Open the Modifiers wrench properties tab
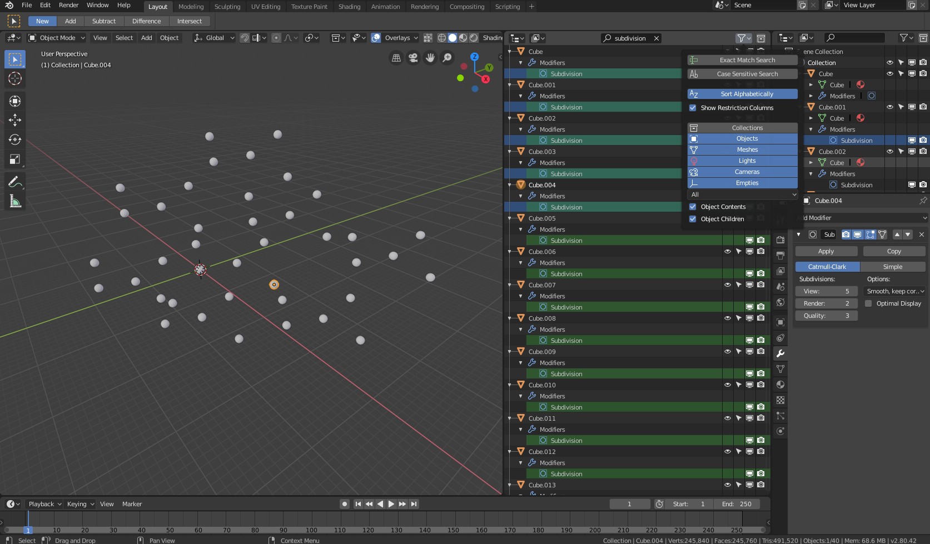This screenshot has width=930, height=544. tap(780, 353)
